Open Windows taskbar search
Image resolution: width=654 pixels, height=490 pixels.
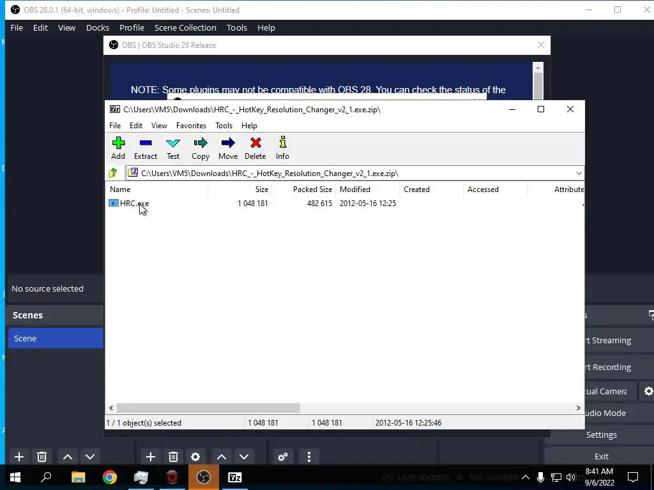[46, 477]
